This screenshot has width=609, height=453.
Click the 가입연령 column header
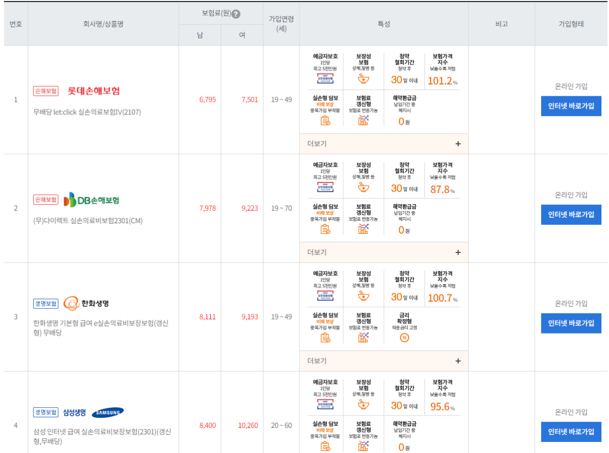click(281, 24)
